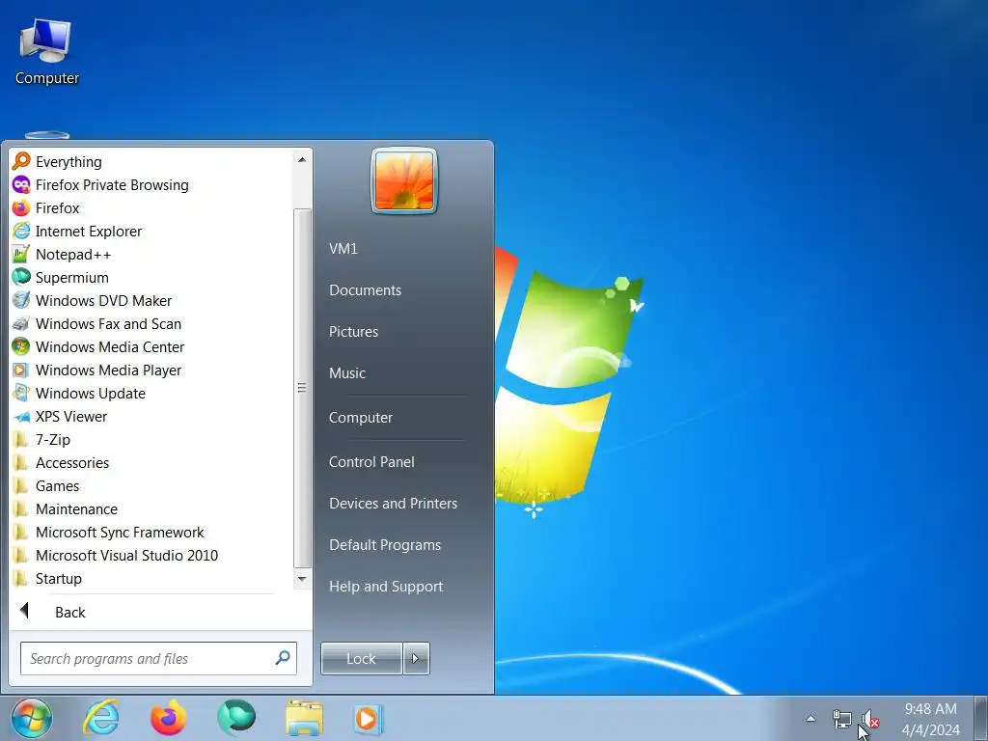
Task: Open Computer from the Start menu right pane
Action: [361, 418]
